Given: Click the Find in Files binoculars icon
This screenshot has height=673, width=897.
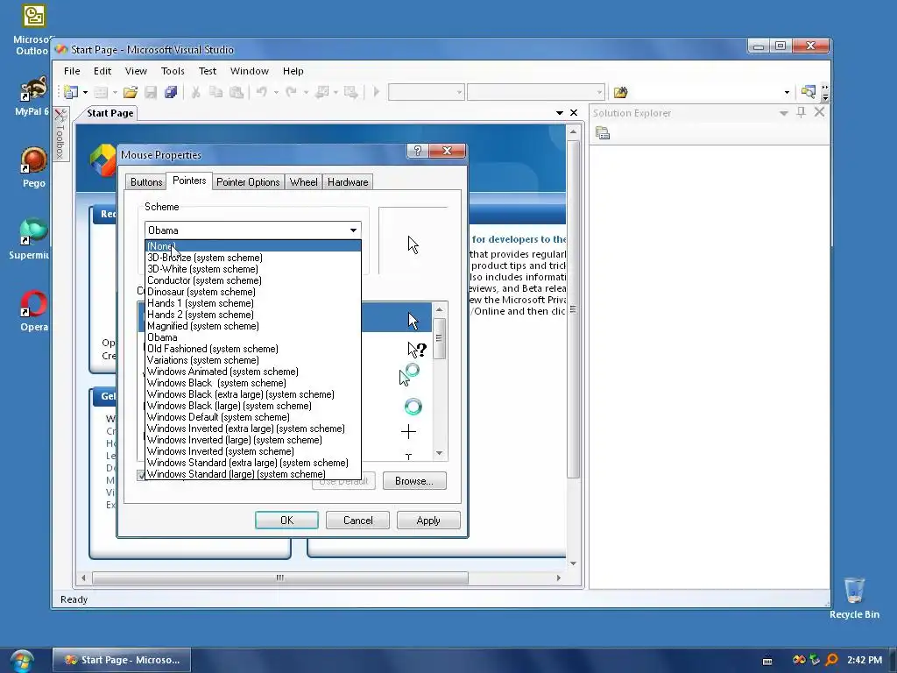Looking at the screenshot, I should coord(621,92).
